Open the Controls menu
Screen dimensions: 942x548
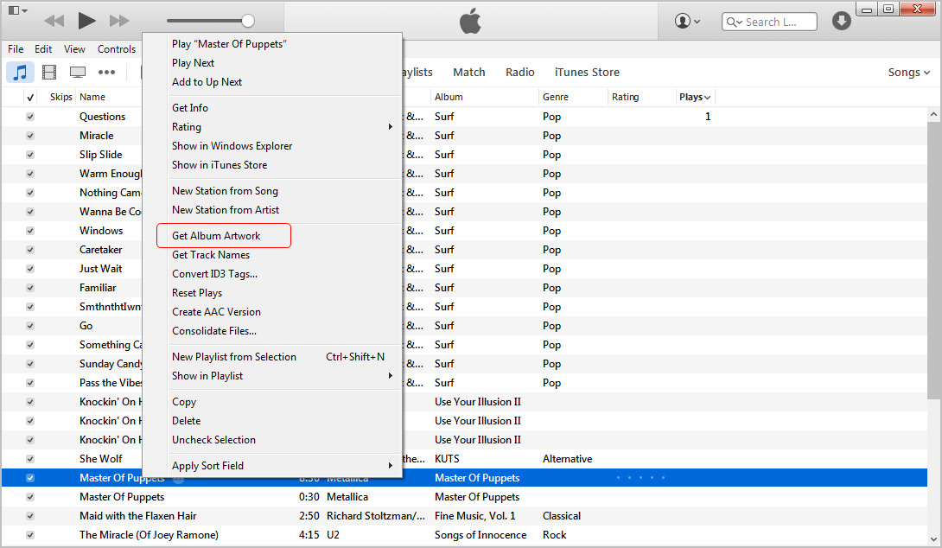click(117, 49)
